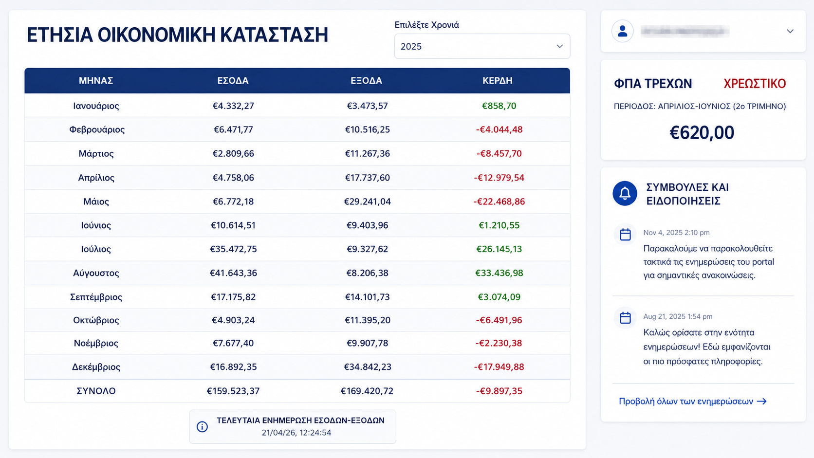Click September expenses value €14.101,73
814x458 pixels.
[x=367, y=297]
